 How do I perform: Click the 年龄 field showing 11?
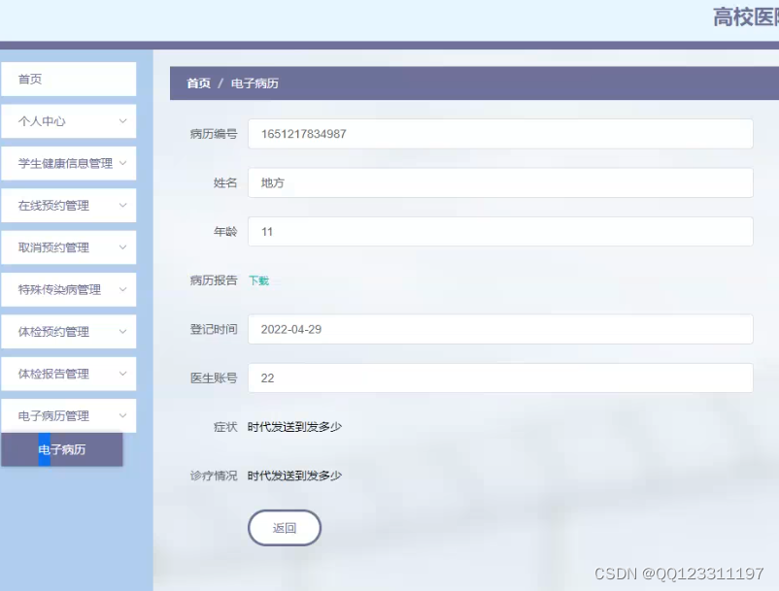500,232
